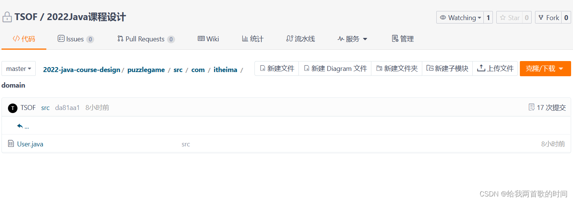Click the src commit message for User.java
This screenshot has height=201, width=573.
186,144
